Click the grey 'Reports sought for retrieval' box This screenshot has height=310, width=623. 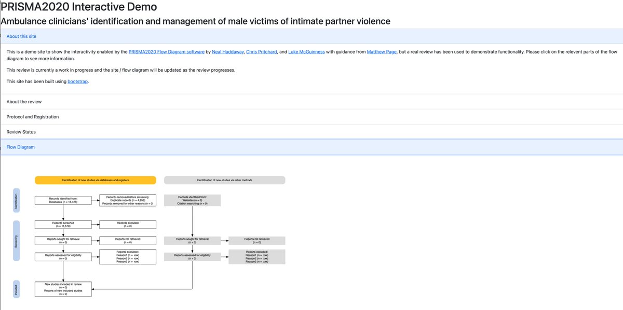pos(193,241)
